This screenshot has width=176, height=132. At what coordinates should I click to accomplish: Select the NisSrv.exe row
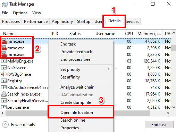point(86,68)
